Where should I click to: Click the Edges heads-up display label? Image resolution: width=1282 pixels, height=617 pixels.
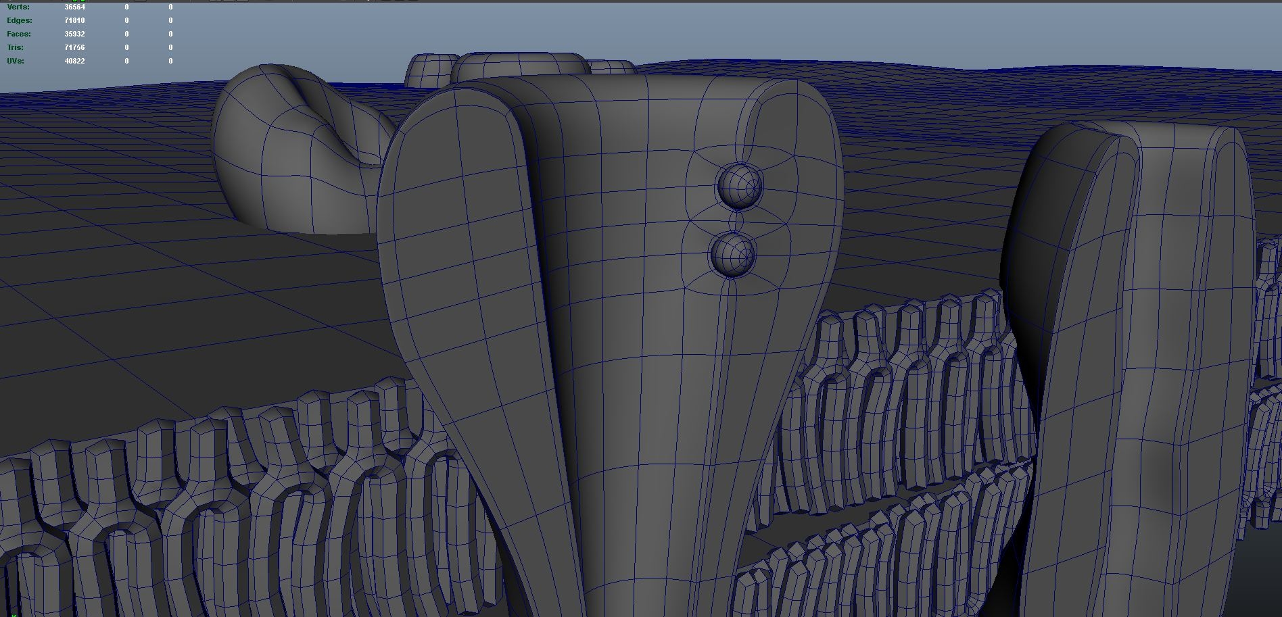(18, 20)
